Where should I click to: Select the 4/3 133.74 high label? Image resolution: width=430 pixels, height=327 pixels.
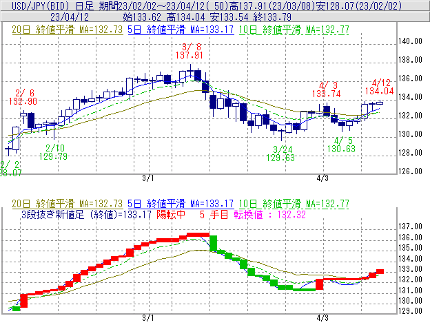[x=327, y=89]
